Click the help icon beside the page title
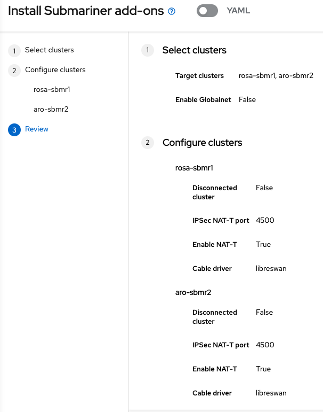Viewport: 323px width, 412px height. coord(172,11)
